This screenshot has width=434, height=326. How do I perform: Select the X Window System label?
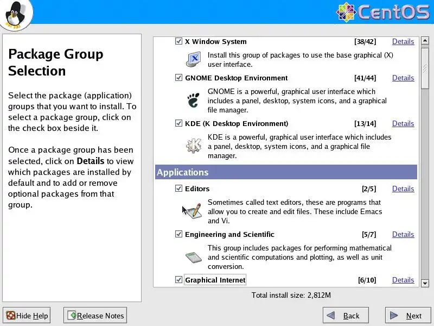(215, 42)
